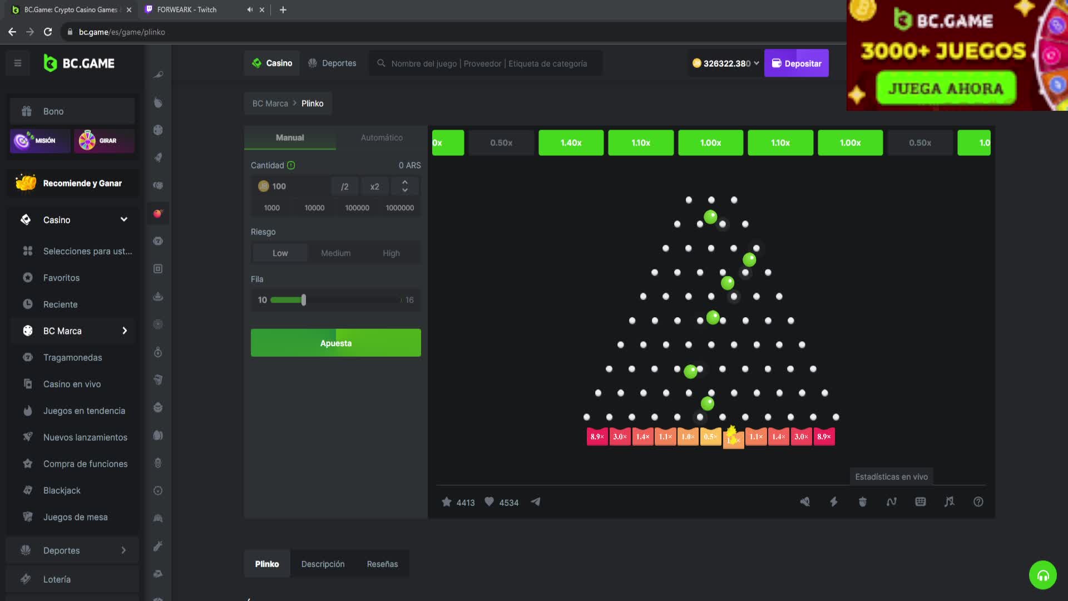Click the green Apuesta bet button
The width and height of the screenshot is (1068, 601).
click(336, 343)
